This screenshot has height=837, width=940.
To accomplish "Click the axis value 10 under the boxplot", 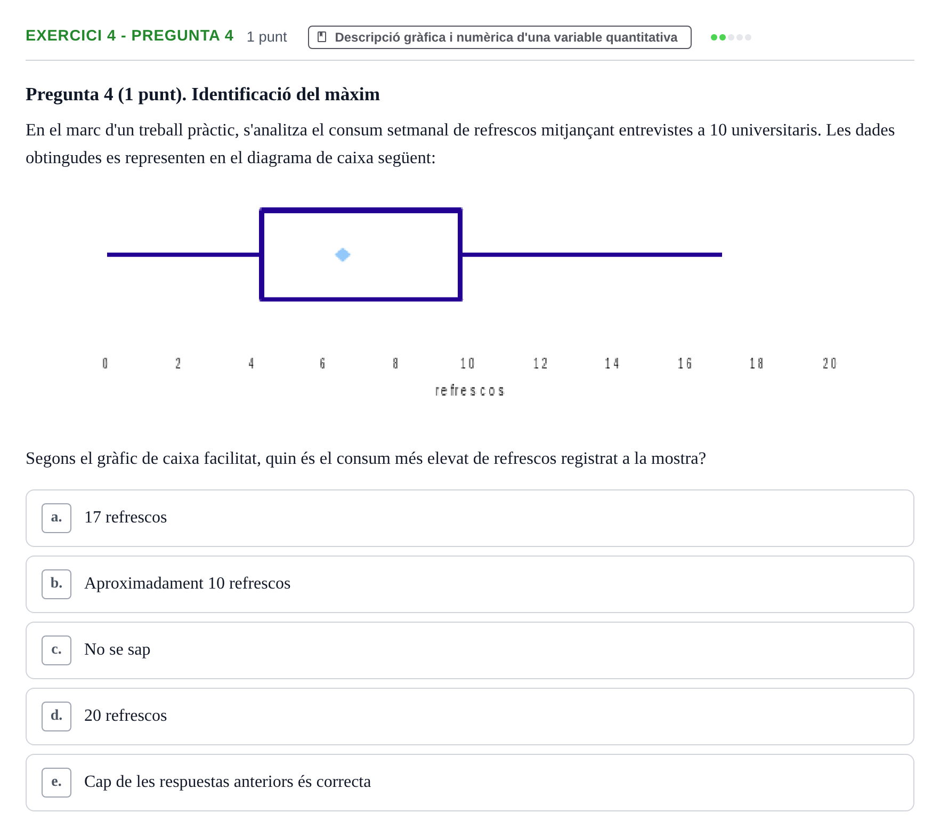I will tap(467, 364).
